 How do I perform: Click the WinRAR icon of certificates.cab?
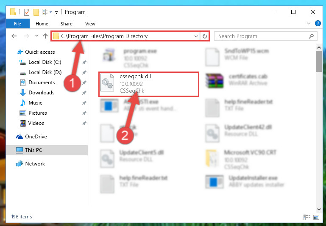pyautogui.click(x=215, y=81)
